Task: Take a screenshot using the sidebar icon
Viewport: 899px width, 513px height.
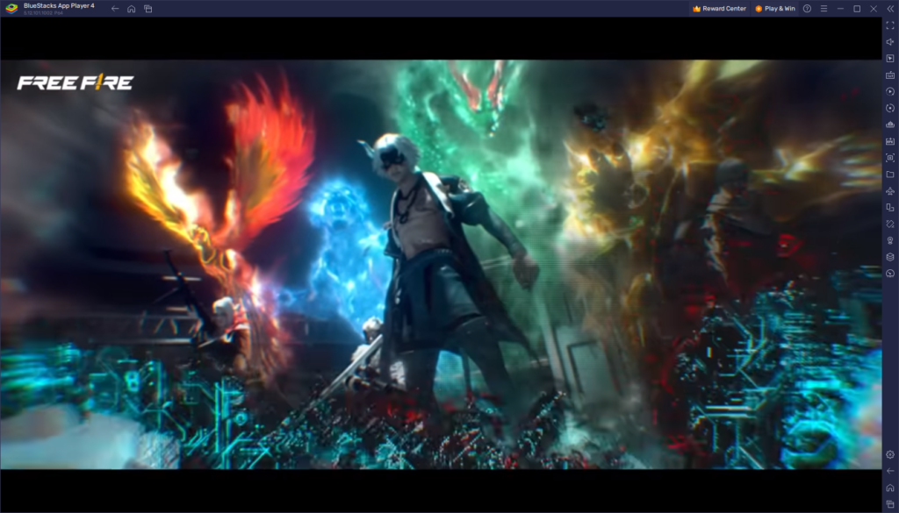Action: click(x=889, y=158)
